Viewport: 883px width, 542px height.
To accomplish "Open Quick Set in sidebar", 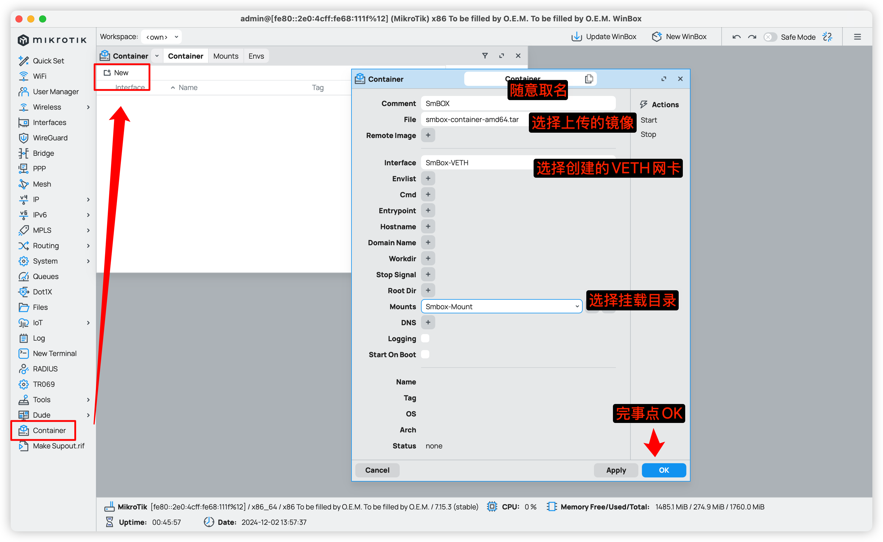I will pyautogui.click(x=48, y=61).
